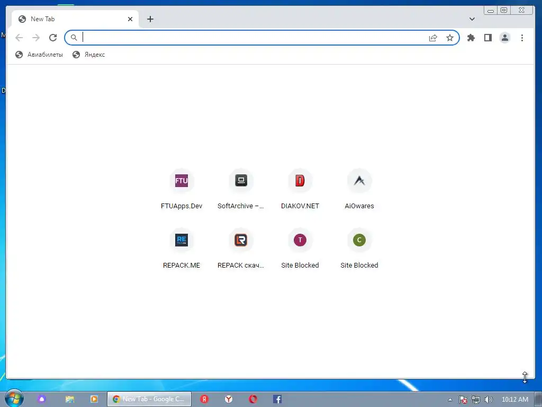Open the Facebook taskbar shortcut
The height and width of the screenshot is (407, 542).
(x=277, y=399)
